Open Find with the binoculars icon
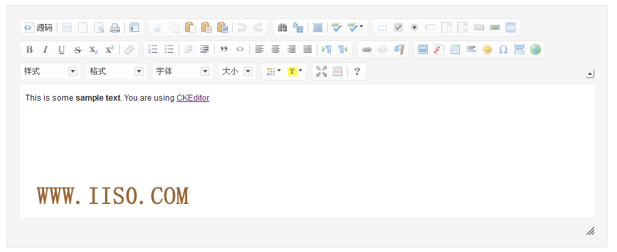 point(282,27)
